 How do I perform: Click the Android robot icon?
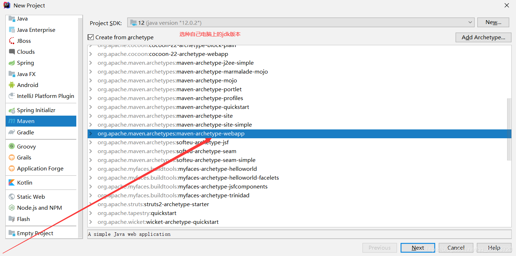(x=12, y=85)
